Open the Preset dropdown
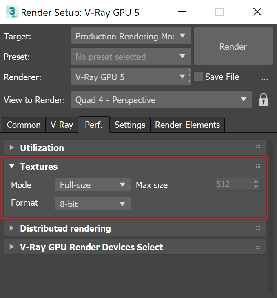 pyautogui.click(x=131, y=56)
